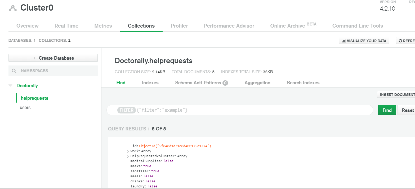Go to the Performance Advisor tab
The height and width of the screenshot is (189, 415).
[x=229, y=26]
